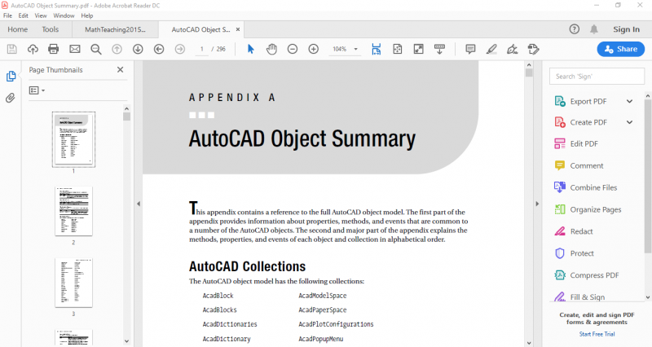Open the Window menu
652x347 pixels.
64,15
